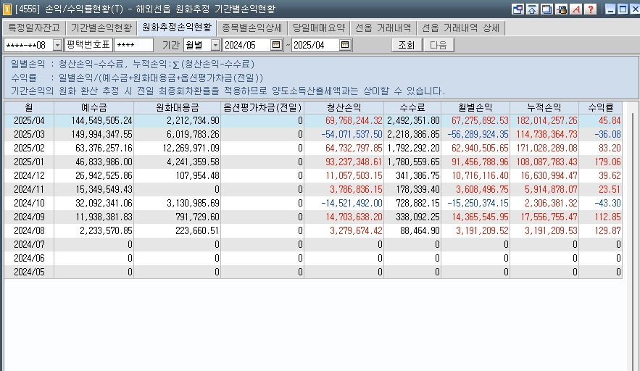The height and width of the screenshot is (371, 640).
Task: Select the 원화추정손익현황 tab
Action: (177, 28)
